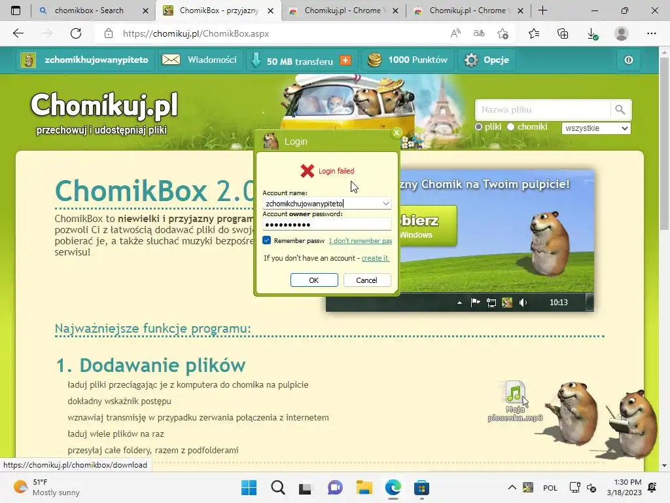Click the I don't remember password link
The image size is (670, 503).
click(361, 241)
